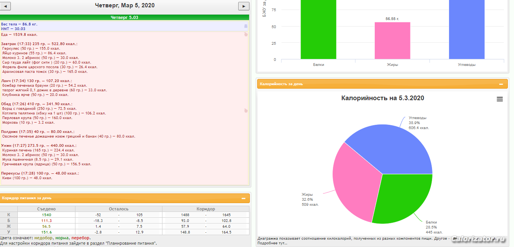Click the Вес тела 86.8 кг row
Image resolution: width=514 pixels, height=247 pixels.
19,24
